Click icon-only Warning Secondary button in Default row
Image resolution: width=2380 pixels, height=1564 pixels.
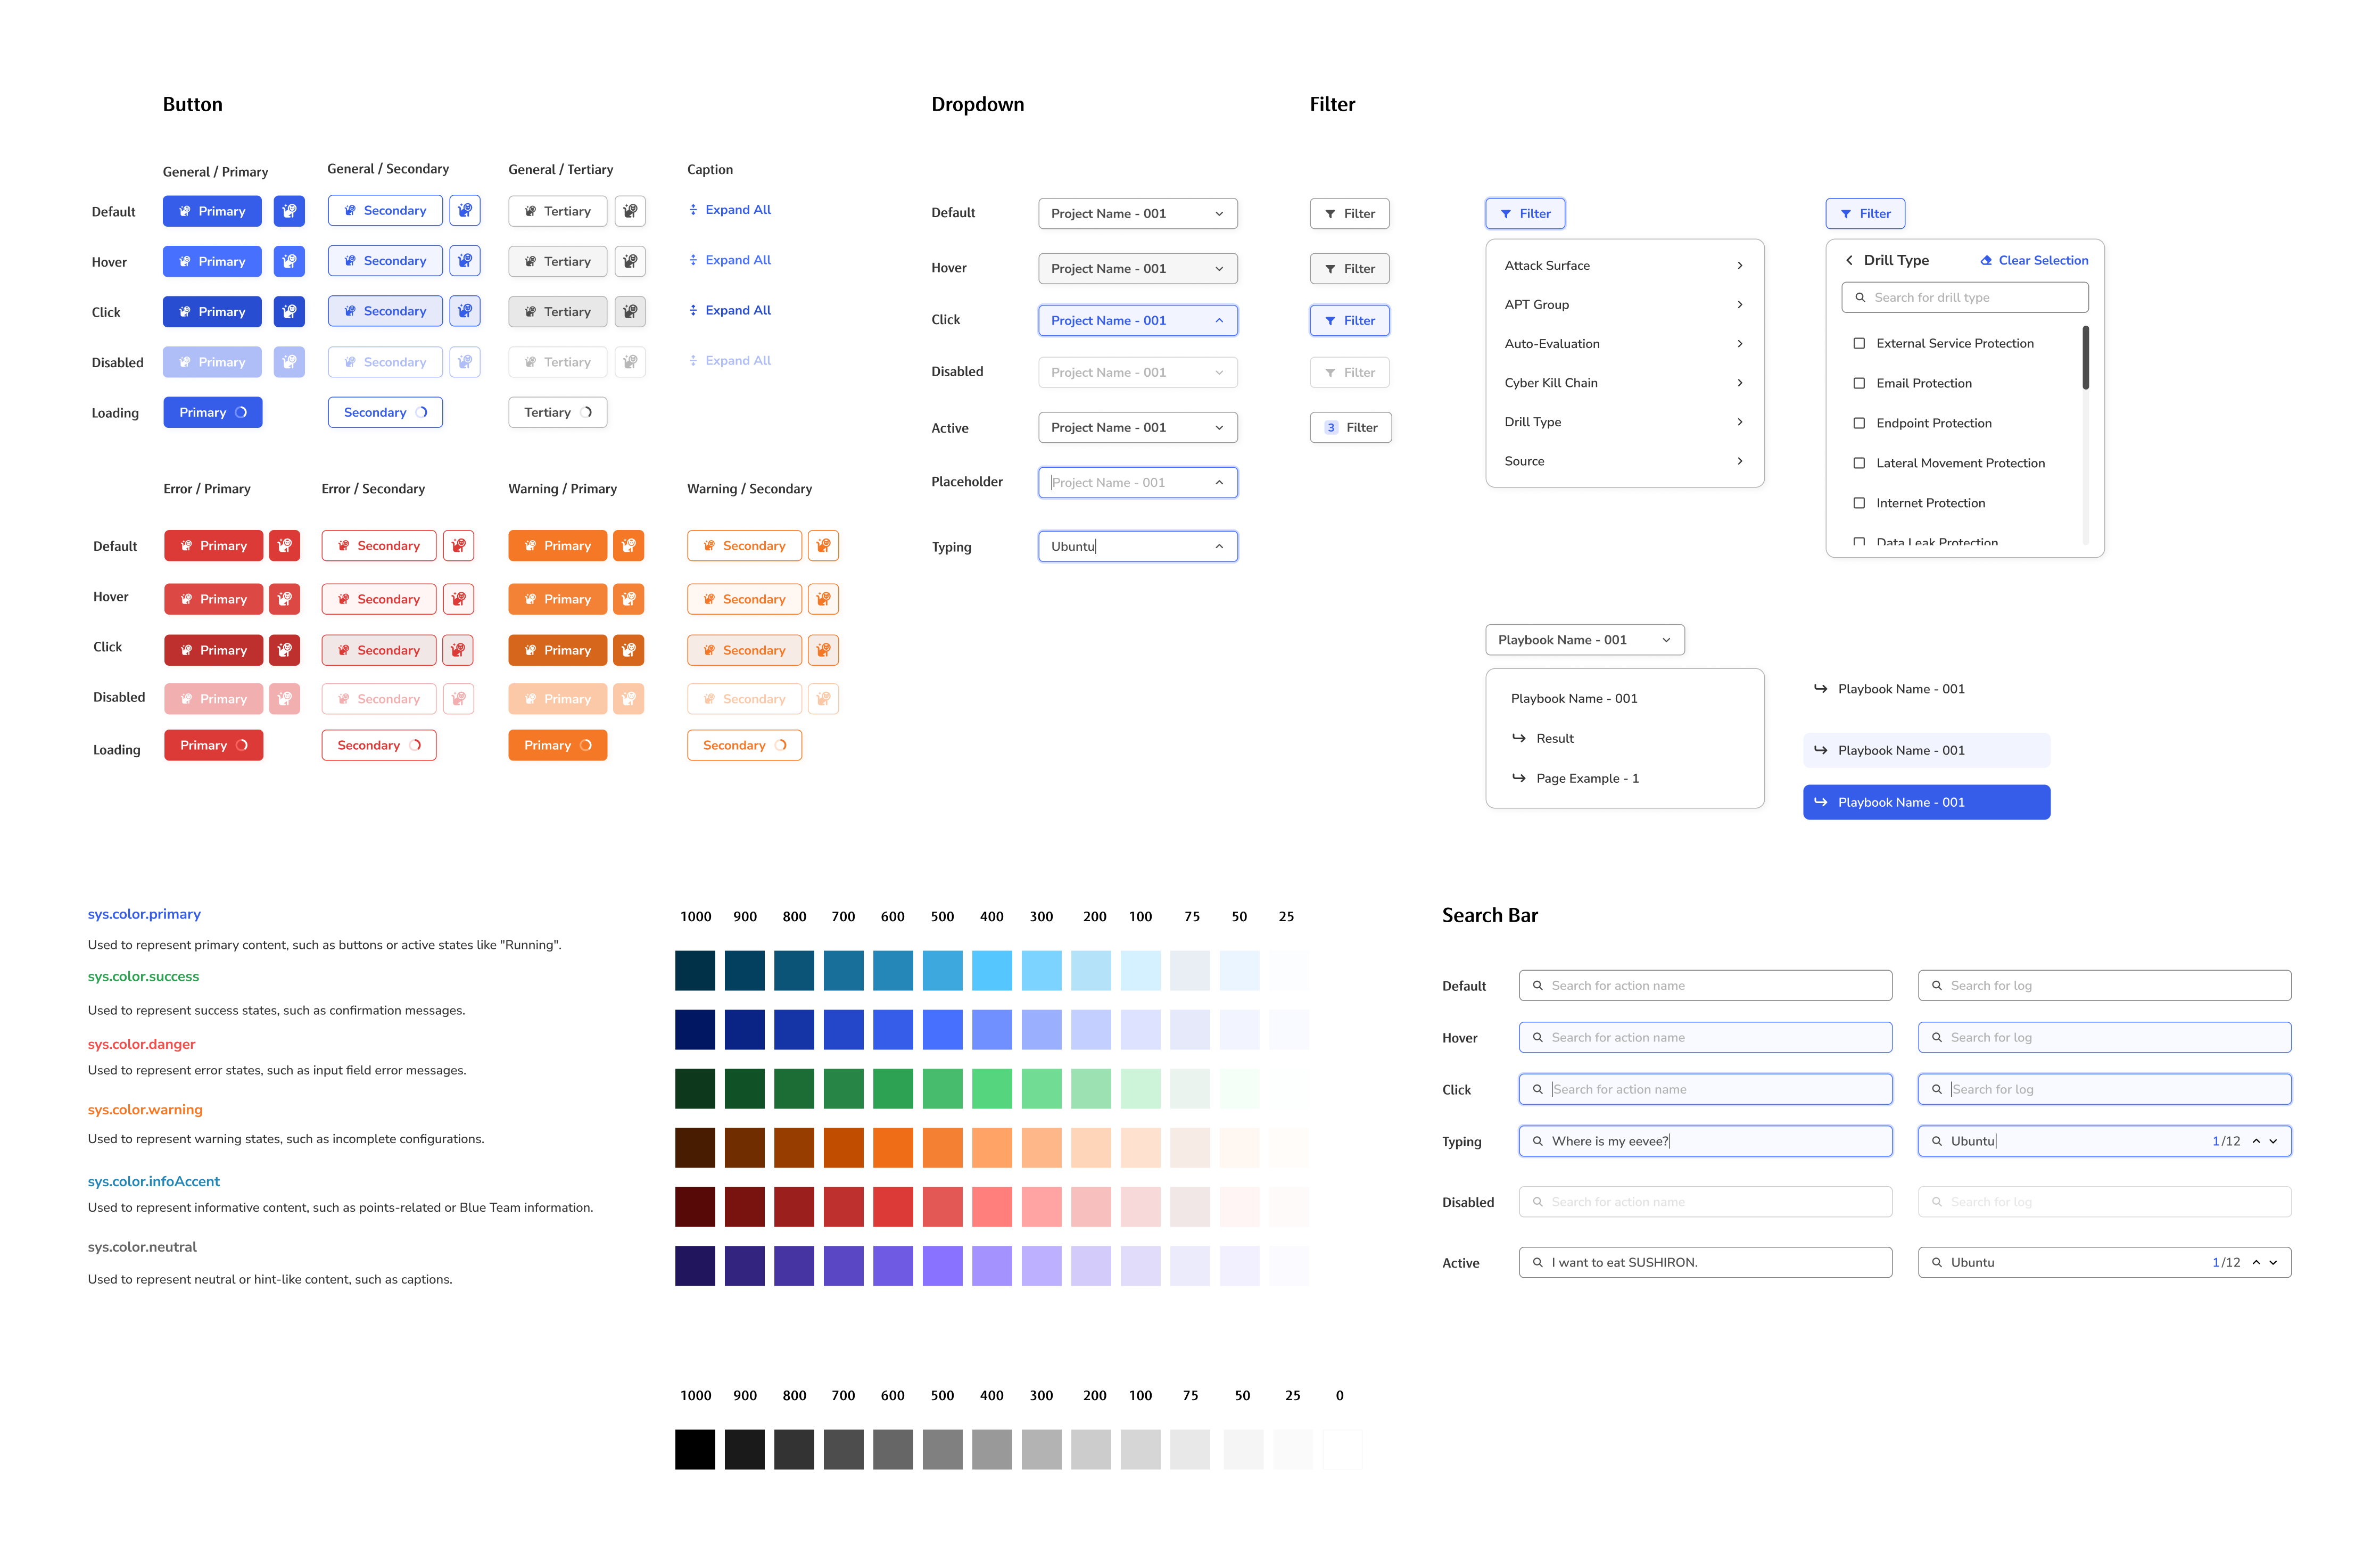click(823, 546)
